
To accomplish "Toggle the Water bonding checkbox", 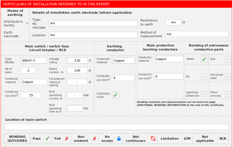I will [204, 59].
